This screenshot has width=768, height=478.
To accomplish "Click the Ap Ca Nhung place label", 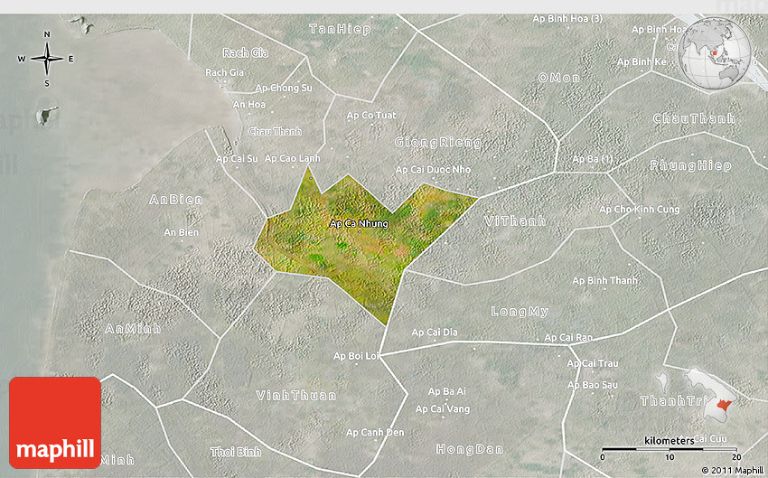I will coord(359,223).
